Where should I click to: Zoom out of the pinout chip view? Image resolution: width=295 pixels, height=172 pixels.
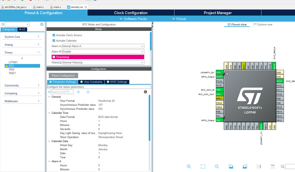point(217,166)
